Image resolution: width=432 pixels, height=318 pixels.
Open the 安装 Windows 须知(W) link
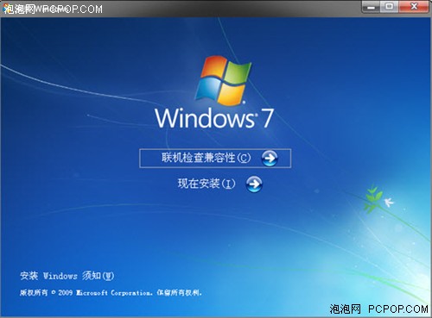67,276
